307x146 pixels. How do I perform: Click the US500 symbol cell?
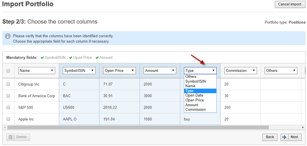(79, 107)
